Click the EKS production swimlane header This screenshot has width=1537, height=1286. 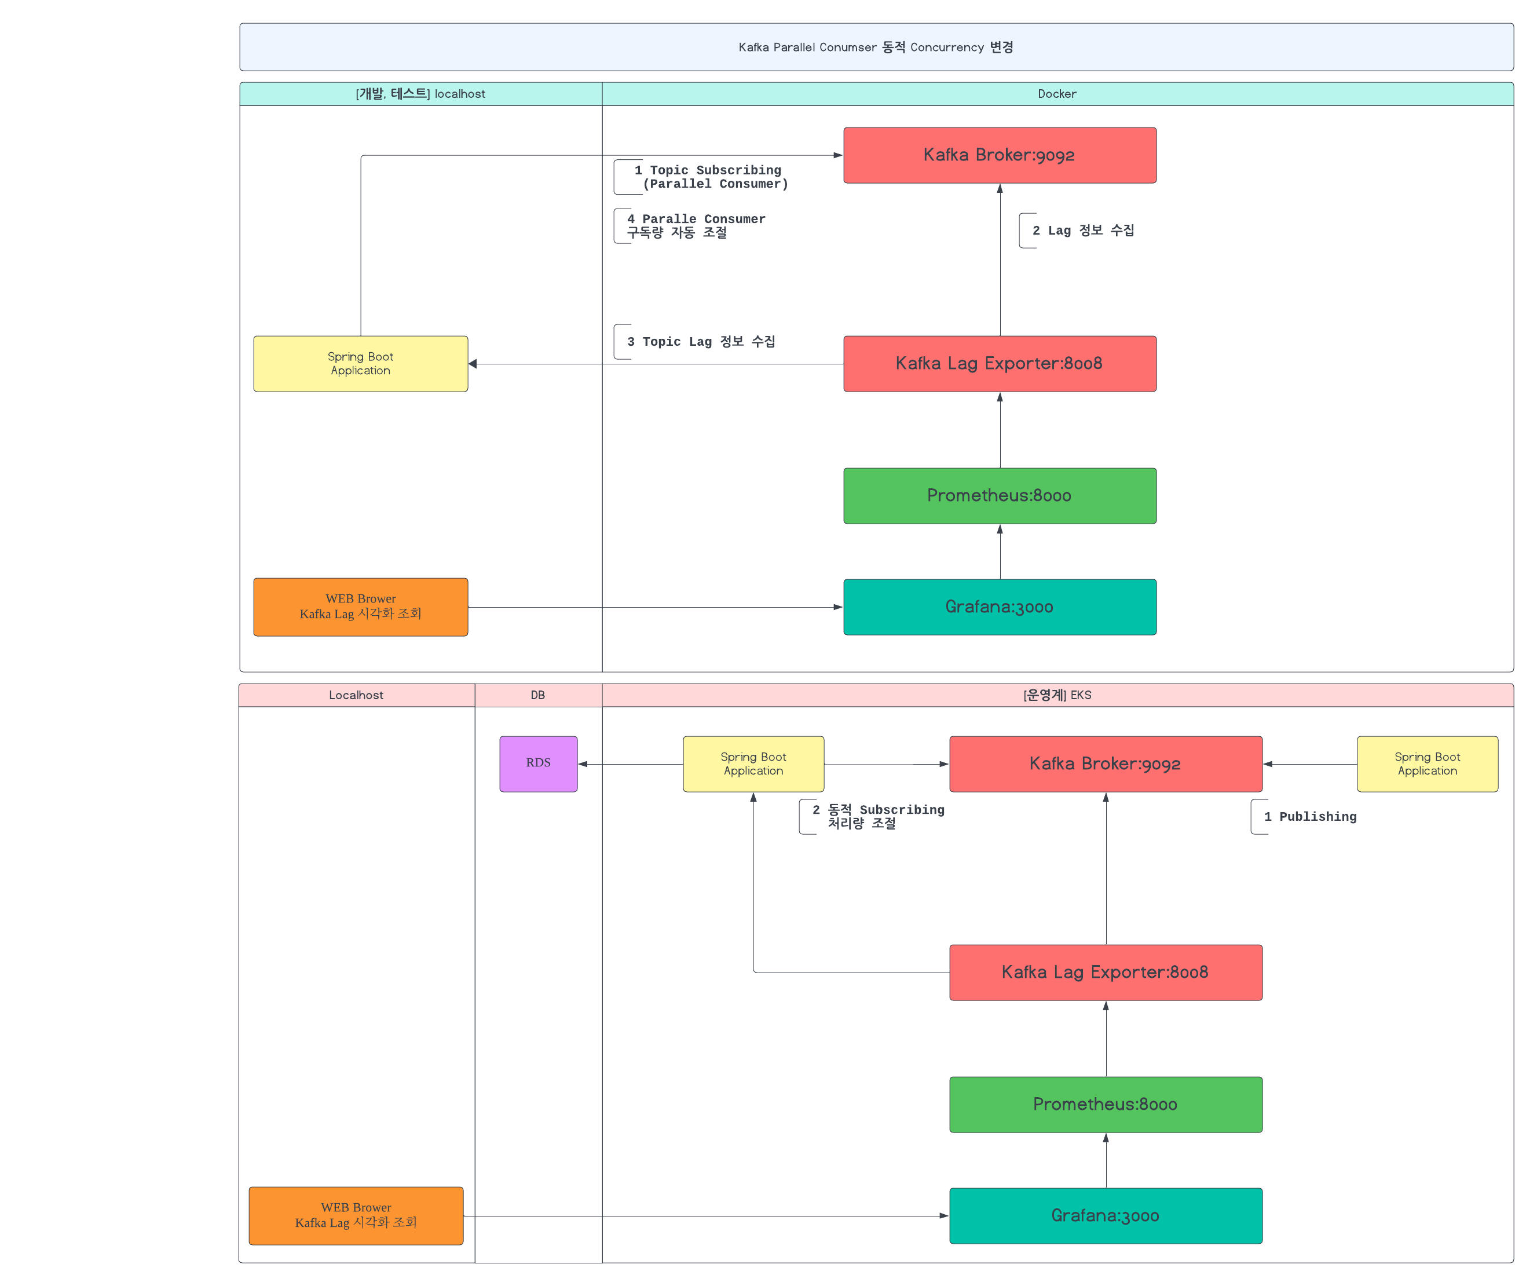(1056, 695)
